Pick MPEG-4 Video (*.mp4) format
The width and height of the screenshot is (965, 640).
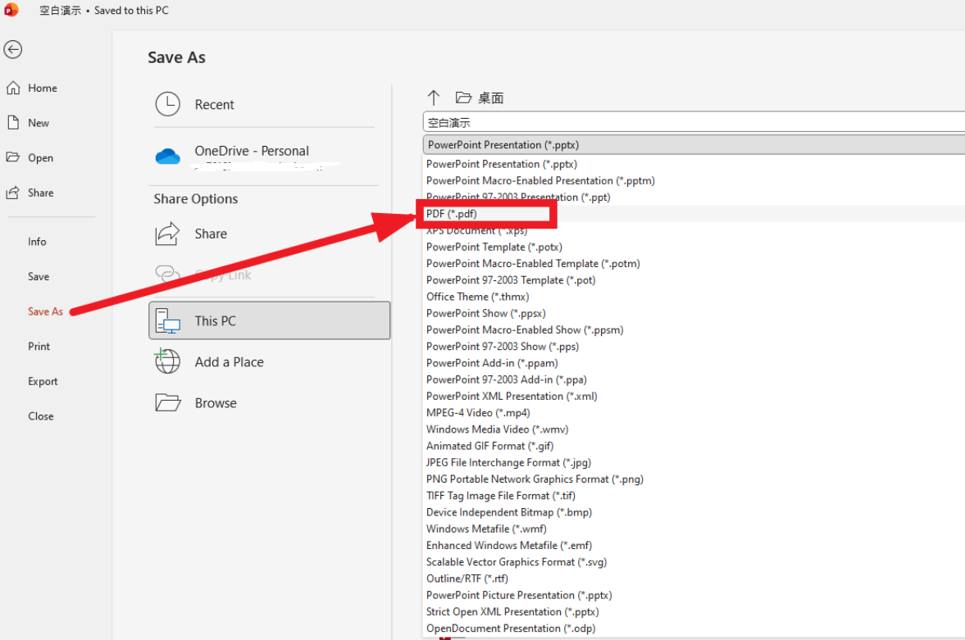[478, 412]
